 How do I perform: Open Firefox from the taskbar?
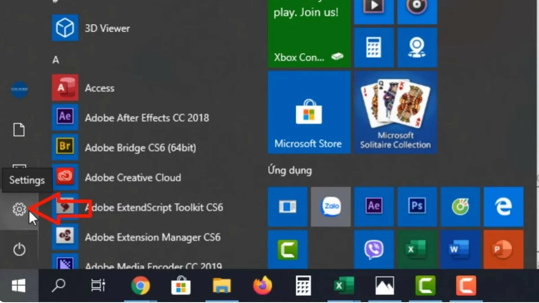[263, 285]
